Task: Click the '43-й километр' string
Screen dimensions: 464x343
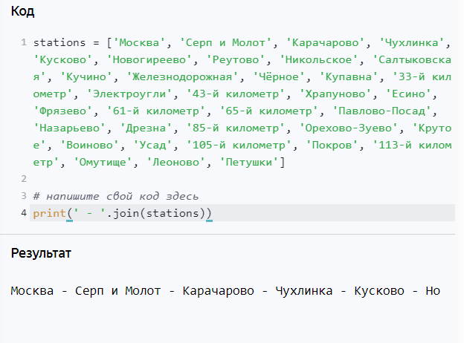Action: coord(235,94)
